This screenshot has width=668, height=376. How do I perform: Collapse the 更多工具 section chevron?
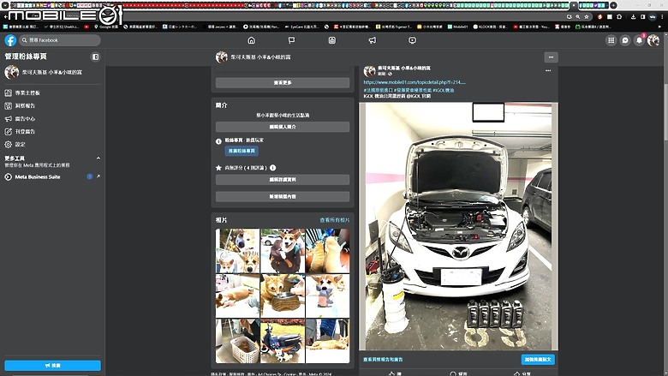click(x=98, y=158)
